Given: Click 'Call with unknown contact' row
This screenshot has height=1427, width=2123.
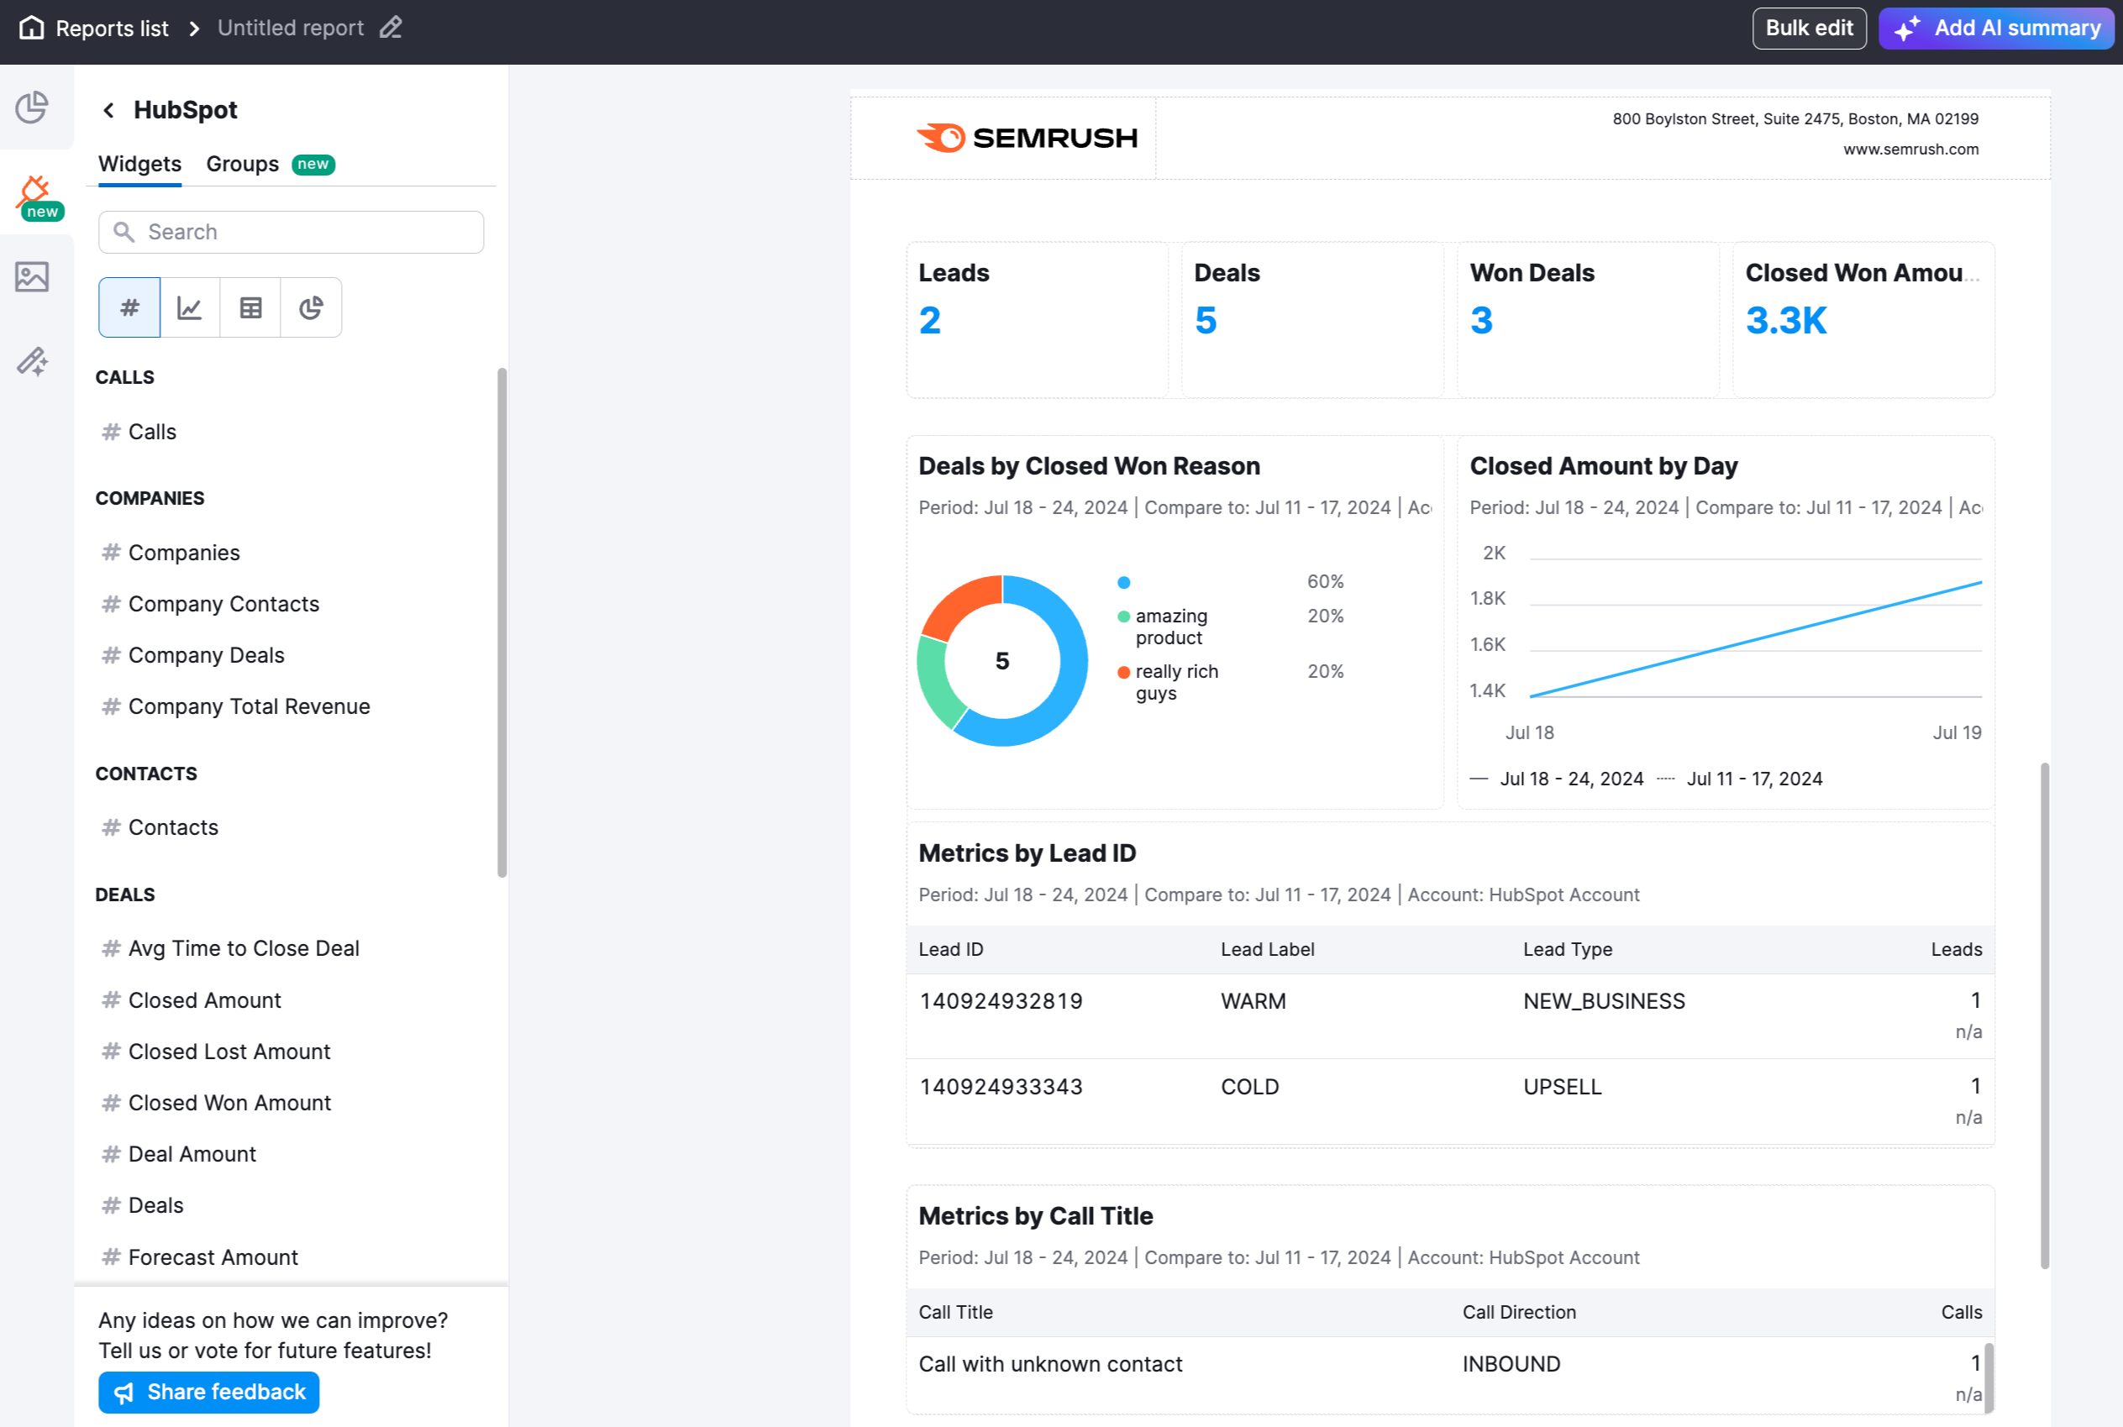Looking at the screenshot, I should point(1449,1374).
